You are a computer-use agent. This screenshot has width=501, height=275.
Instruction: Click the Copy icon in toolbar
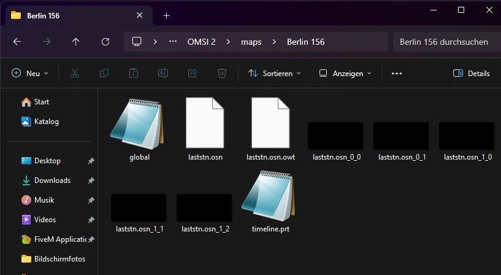click(104, 73)
